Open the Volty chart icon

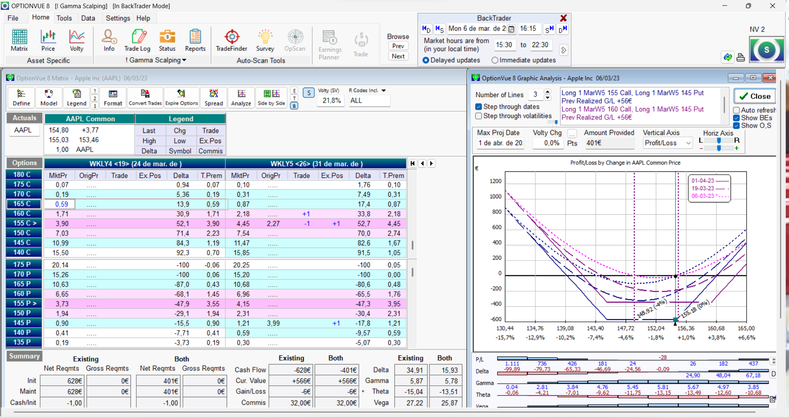77,40
